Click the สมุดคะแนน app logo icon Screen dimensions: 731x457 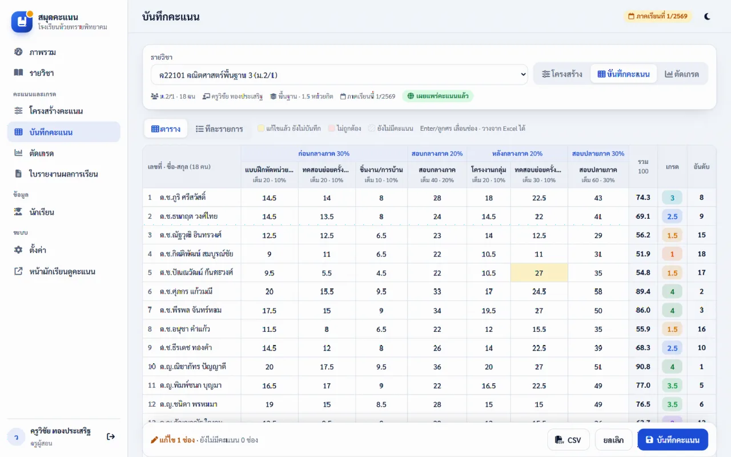22,22
